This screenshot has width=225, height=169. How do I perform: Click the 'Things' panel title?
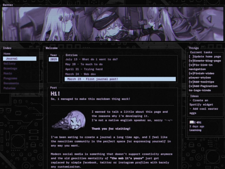click(194, 48)
